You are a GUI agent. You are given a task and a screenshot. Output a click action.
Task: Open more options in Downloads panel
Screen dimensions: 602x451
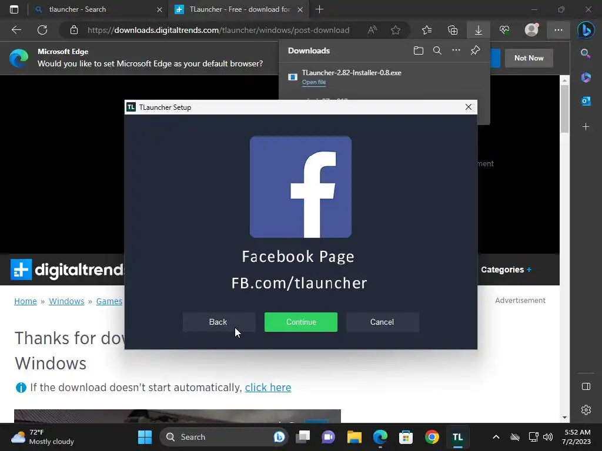point(456,51)
